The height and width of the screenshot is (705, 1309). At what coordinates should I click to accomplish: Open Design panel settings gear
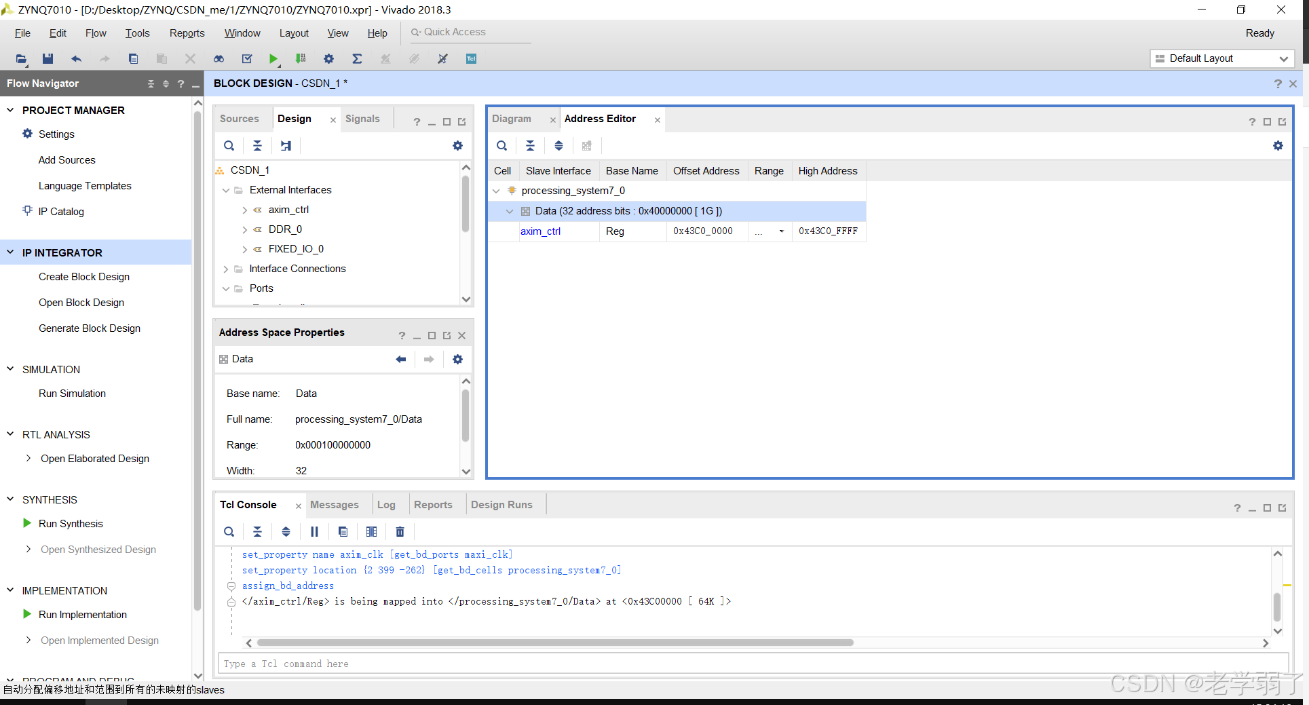(457, 146)
